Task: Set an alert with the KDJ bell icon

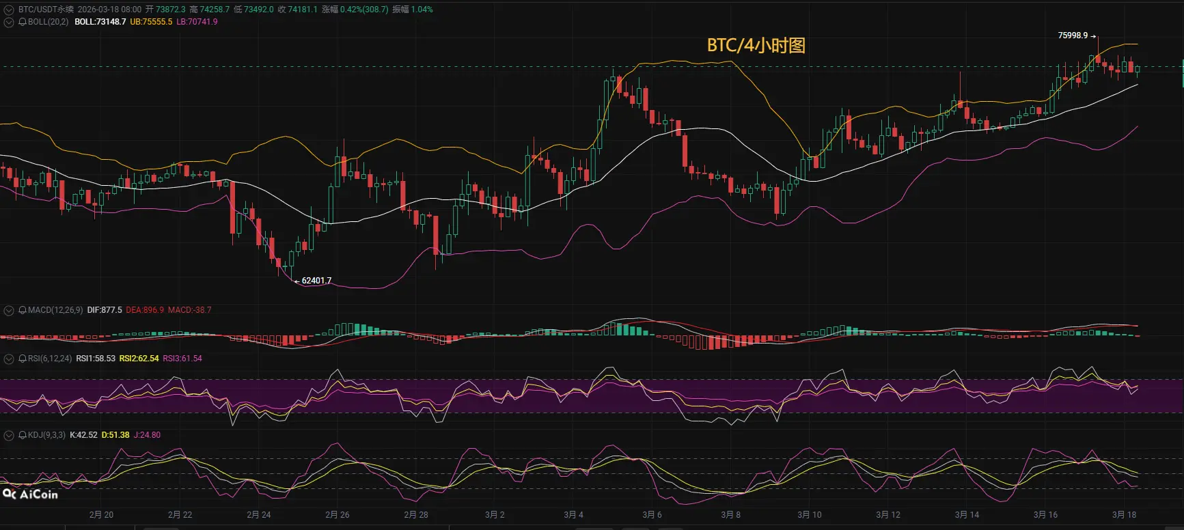Action: [x=23, y=435]
